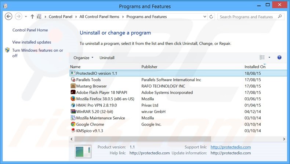The image size is (290, 164).
Task: Select the KMSpico v9.1.3 entry
Action: coord(90,131)
